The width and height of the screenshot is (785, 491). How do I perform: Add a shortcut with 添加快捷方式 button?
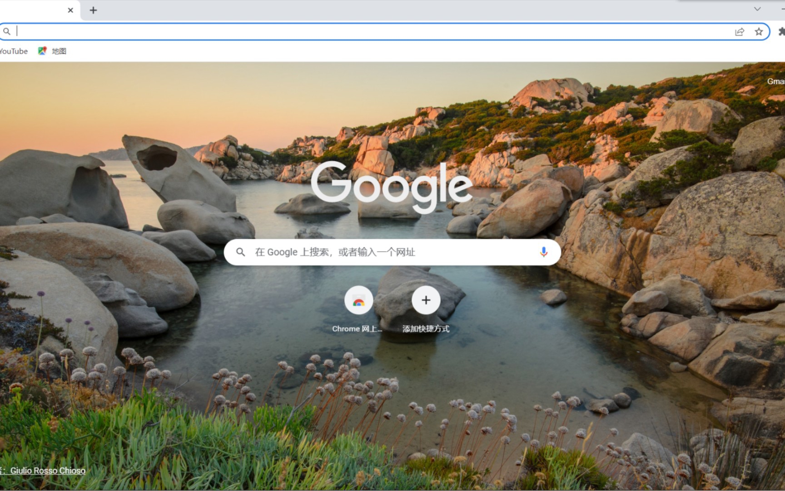(x=426, y=310)
